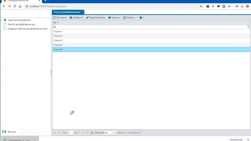Click the sidebar splitter collapse handle
This screenshot has height=141, width=251.
click(x=51, y=73)
